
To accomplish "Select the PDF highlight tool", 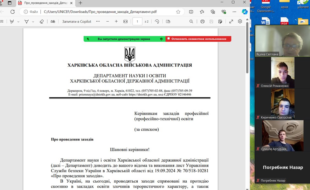I will pyautogui.click(x=12, y=22).
